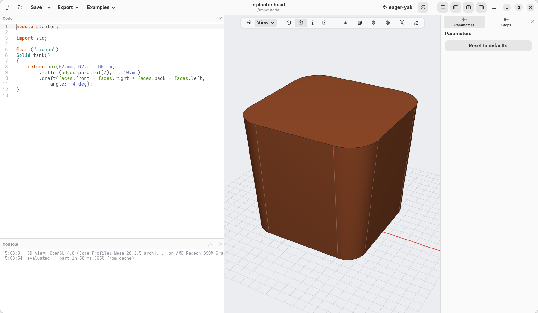The image size is (538, 313).
Task: Open the Export dropdown menu
Action: pyautogui.click(x=68, y=7)
